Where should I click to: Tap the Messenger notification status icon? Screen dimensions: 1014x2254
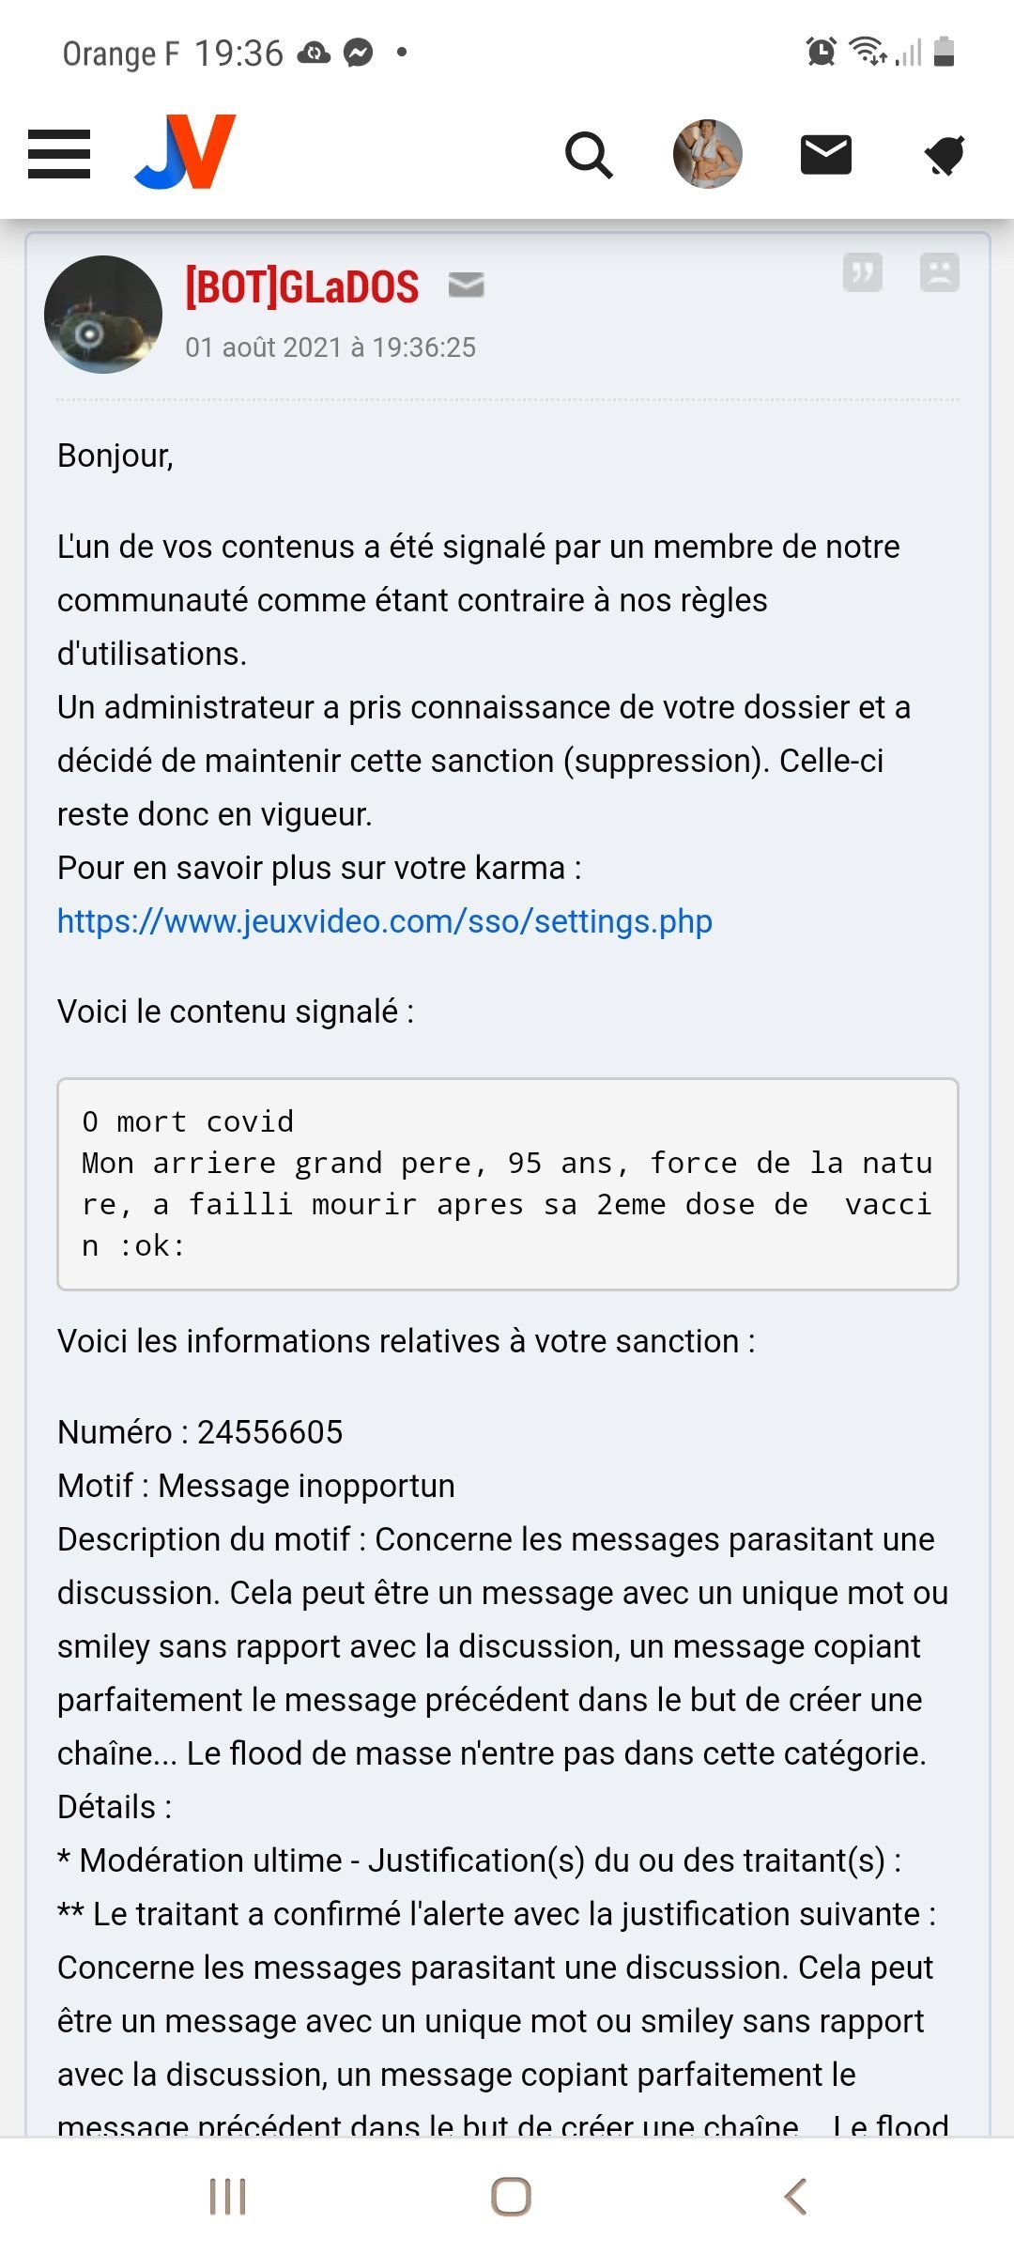click(359, 53)
